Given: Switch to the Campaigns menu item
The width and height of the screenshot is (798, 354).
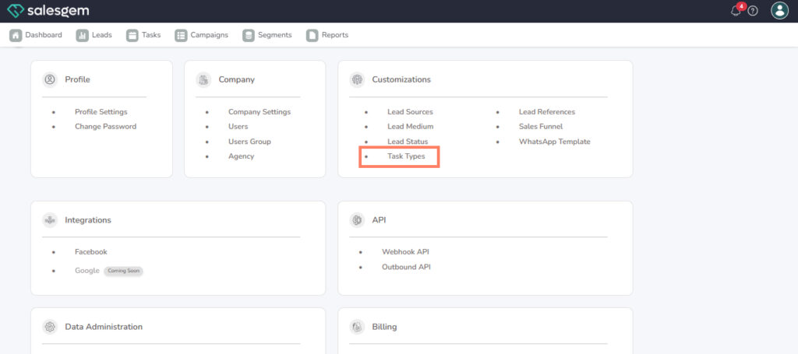Looking at the screenshot, I should click(x=202, y=35).
